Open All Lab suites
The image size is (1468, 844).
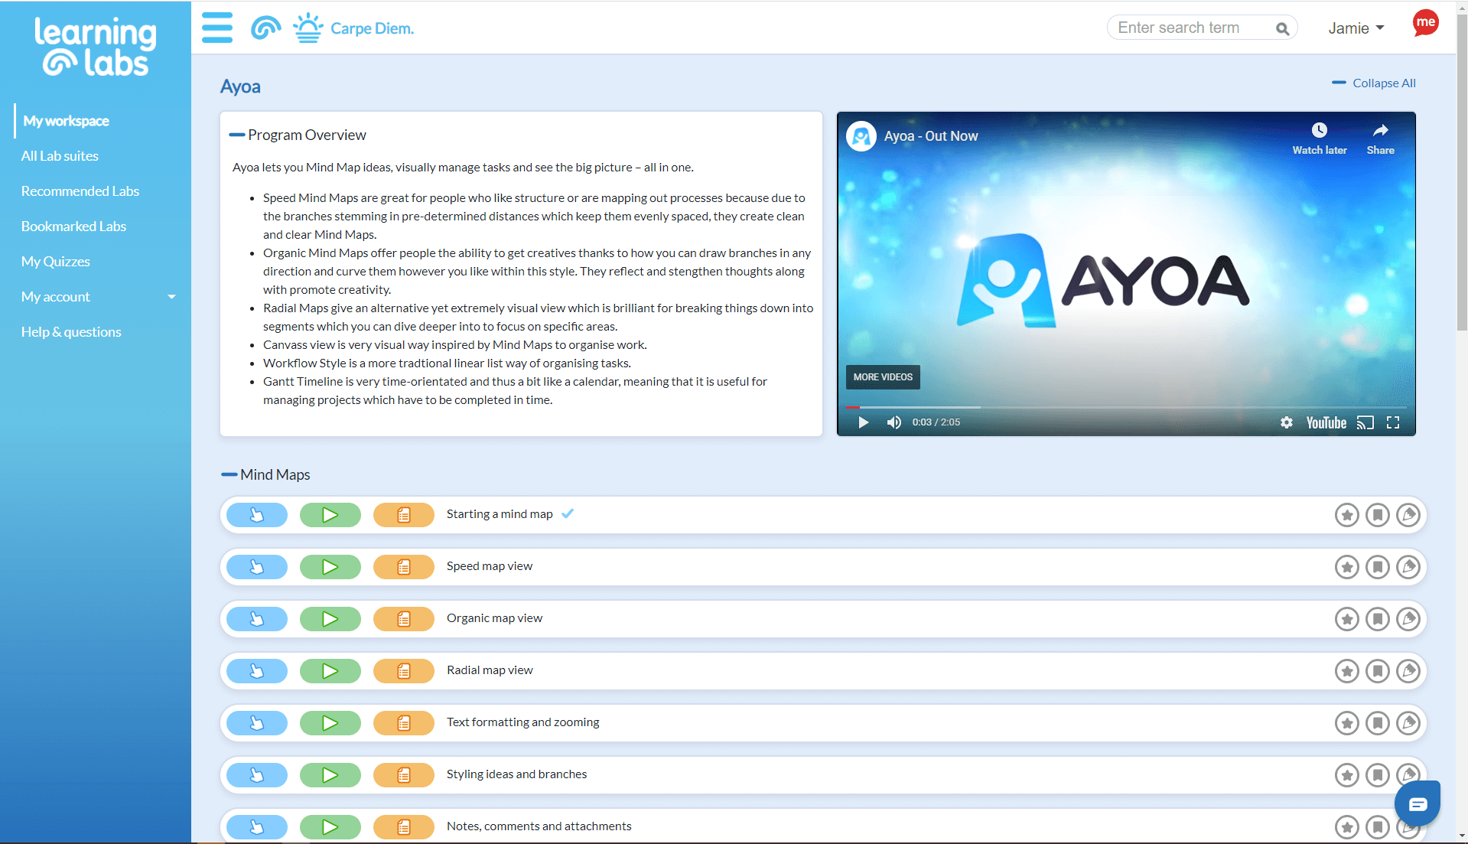[x=60, y=156]
